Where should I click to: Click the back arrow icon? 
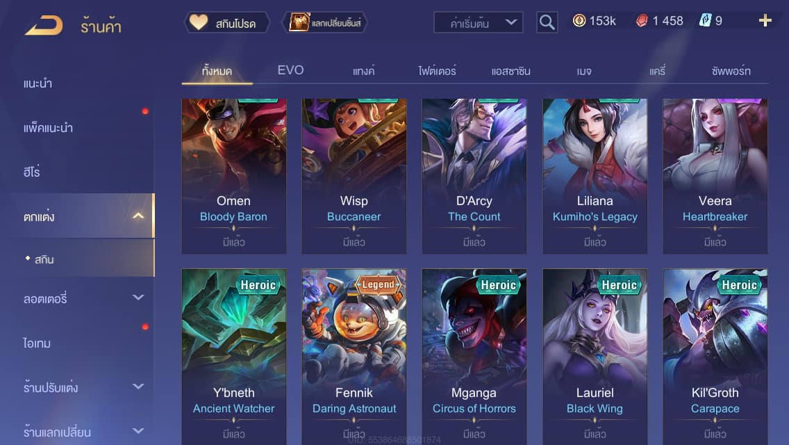tap(44, 25)
